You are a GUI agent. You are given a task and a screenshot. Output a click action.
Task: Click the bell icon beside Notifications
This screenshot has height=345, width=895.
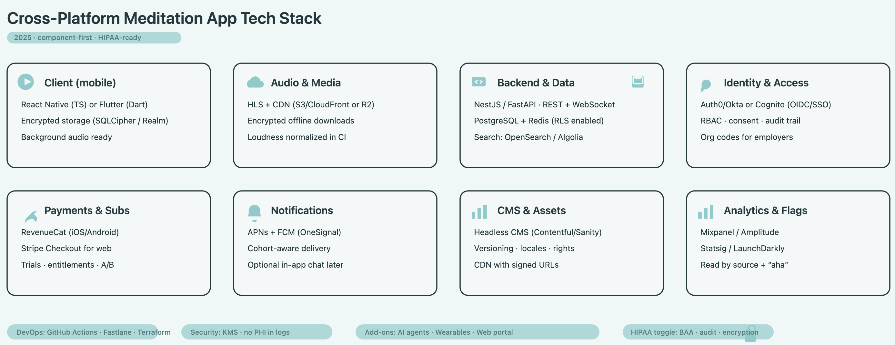[x=254, y=213]
